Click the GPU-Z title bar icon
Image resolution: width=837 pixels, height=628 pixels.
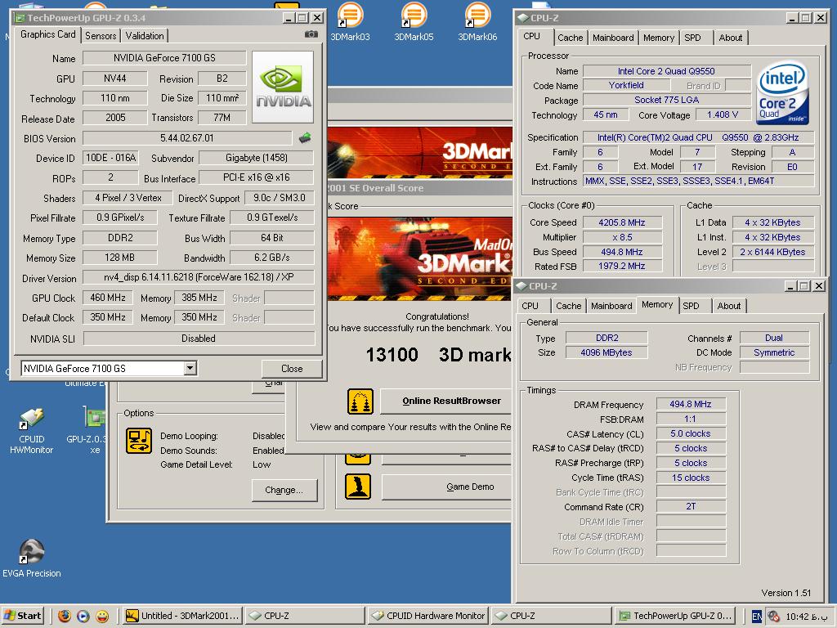[x=20, y=18]
